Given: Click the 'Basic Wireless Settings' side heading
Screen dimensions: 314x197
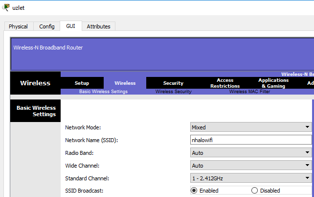Looking at the screenshot, I should point(36,111).
